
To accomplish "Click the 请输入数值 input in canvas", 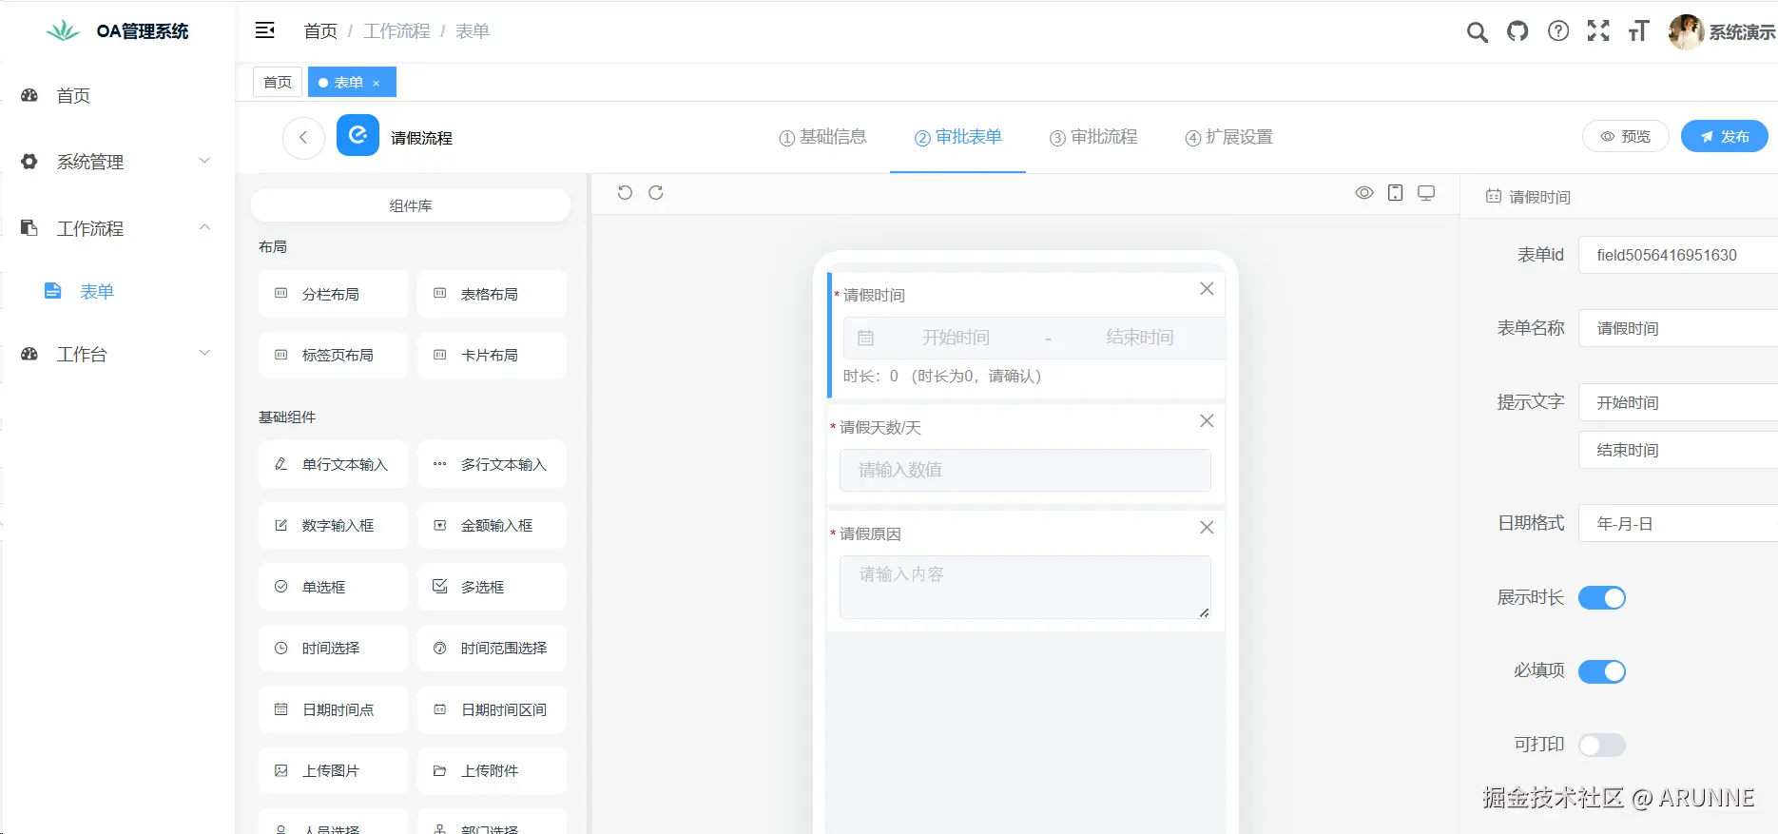I will pyautogui.click(x=1025, y=470).
